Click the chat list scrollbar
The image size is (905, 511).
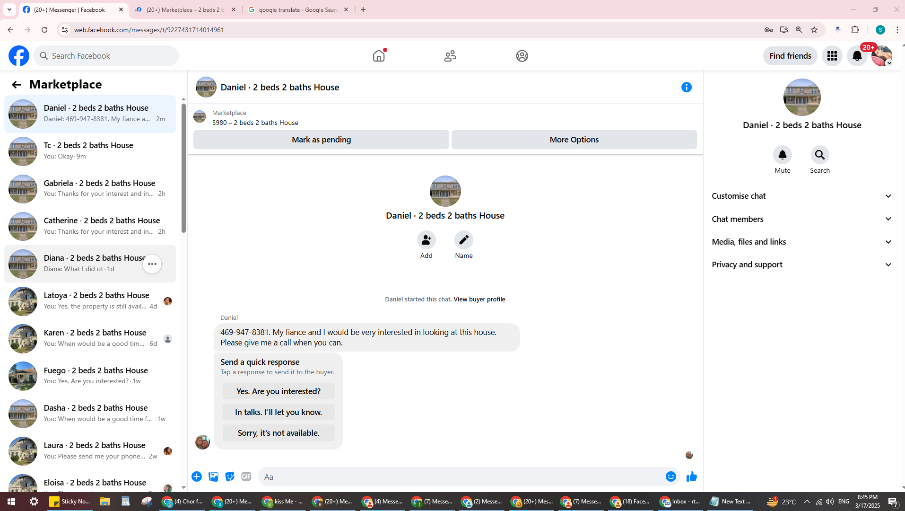click(x=183, y=168)
